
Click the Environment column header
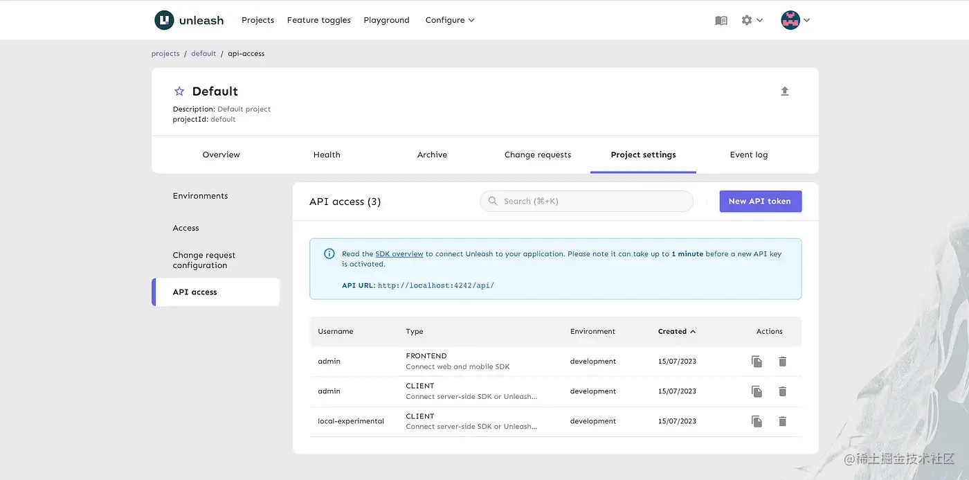pyautogui.click(x=592, y=332)
